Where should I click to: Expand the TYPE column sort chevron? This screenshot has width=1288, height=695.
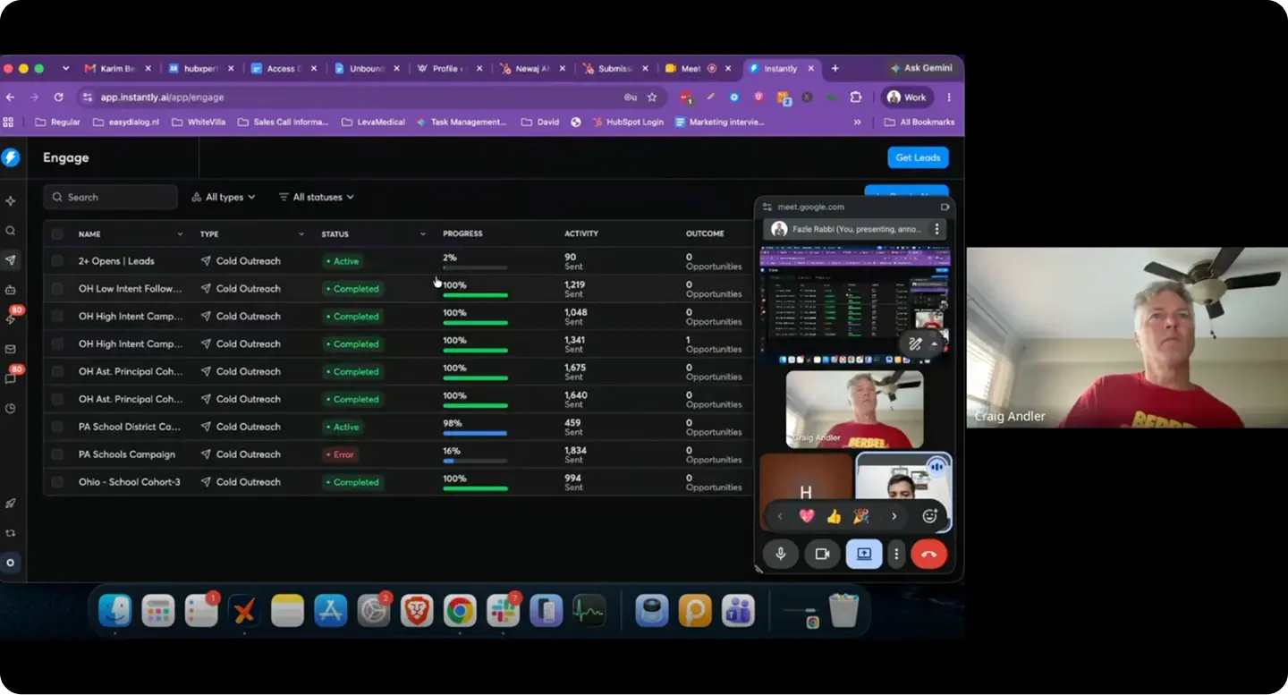click(x=301, y=234)
